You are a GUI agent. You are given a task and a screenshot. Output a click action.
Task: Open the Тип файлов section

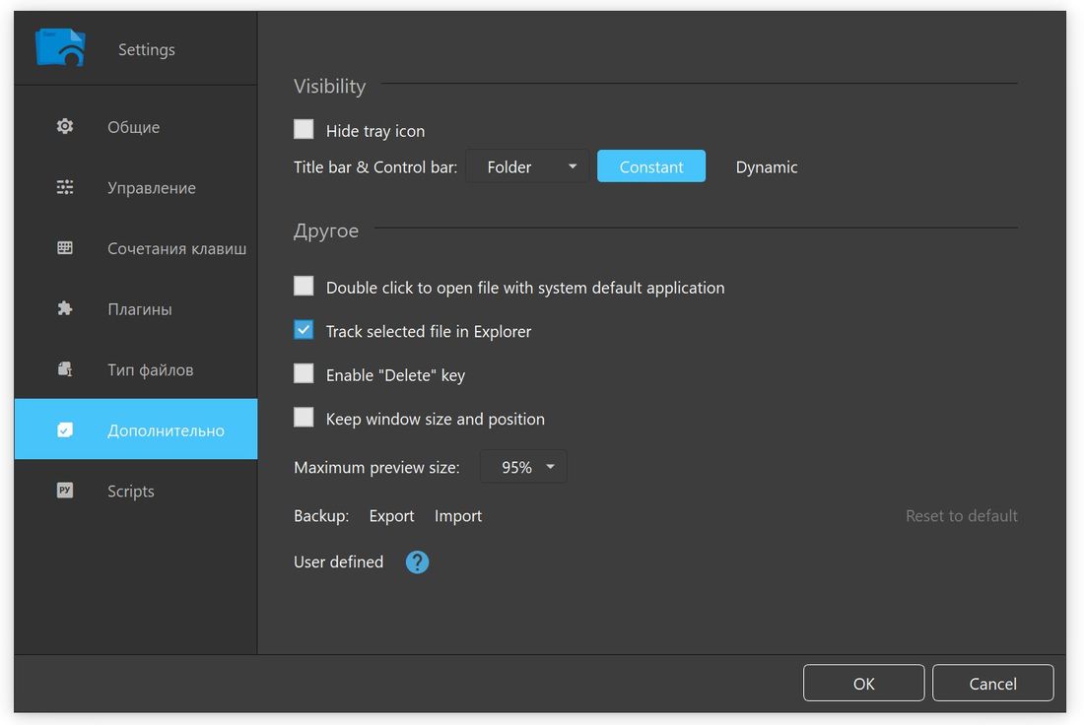point(64,368)
